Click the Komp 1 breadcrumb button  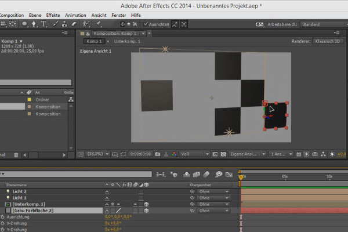click(94, 41)
